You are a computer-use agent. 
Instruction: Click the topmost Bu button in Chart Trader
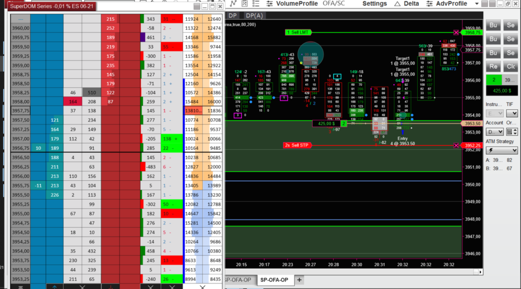[494, 25]
